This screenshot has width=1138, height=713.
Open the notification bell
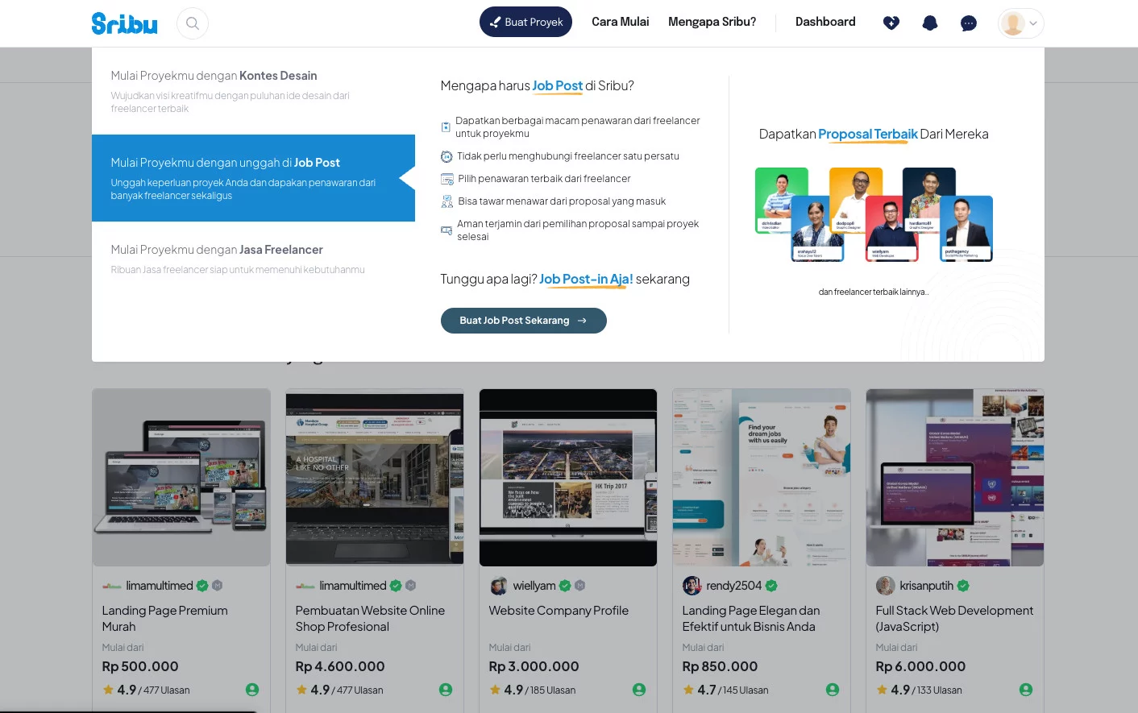coord(929,23)
